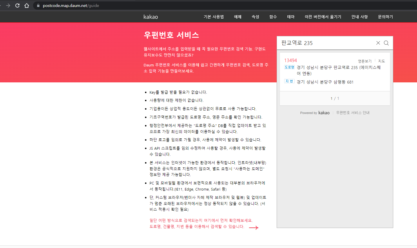Click the text '사용량에 대한 제한이 없습니다.'
Screen dimensions: 417x248
point(176,100)
